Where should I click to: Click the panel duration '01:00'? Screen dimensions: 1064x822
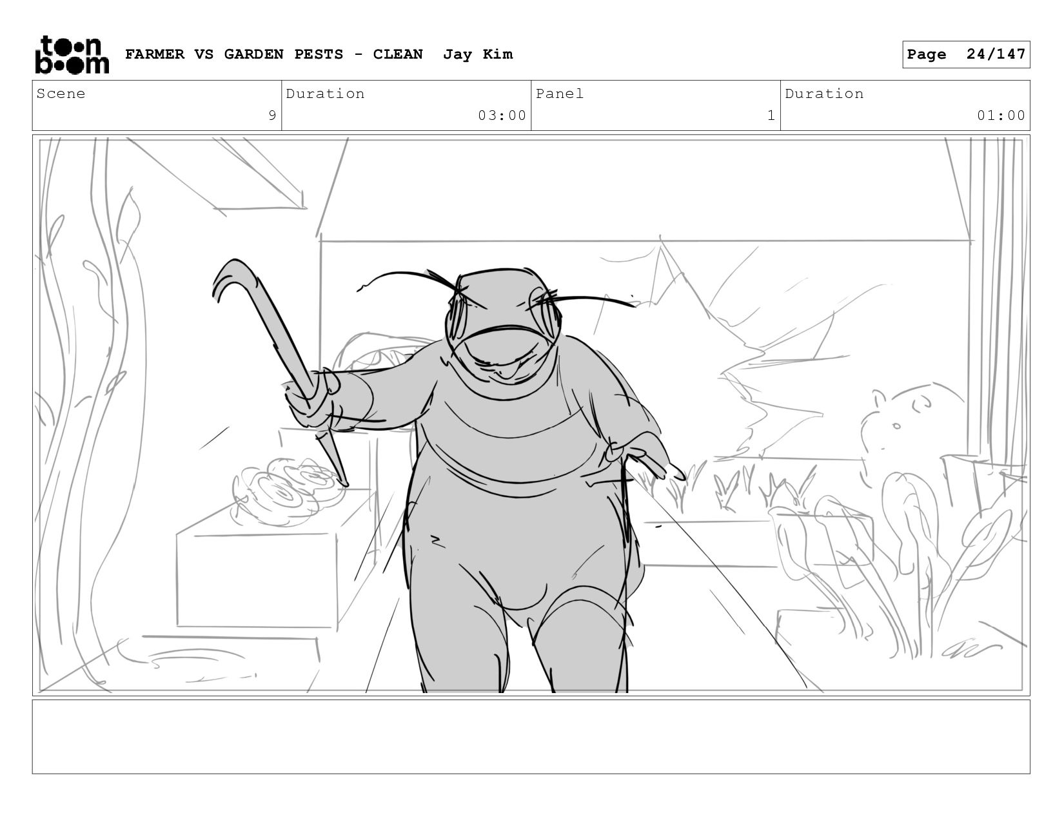(x=1001, y=115)
